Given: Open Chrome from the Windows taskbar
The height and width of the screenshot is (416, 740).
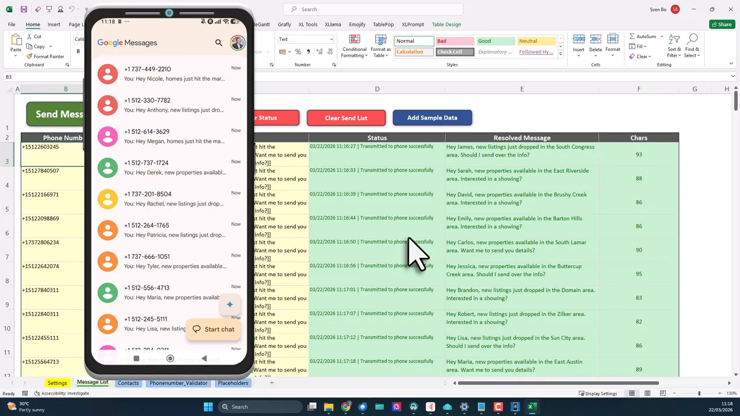Looking at the screenshot, I should 346,407.
